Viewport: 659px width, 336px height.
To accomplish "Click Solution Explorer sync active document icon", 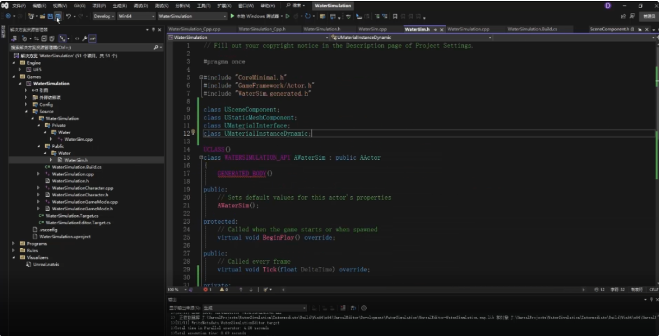I will click(x=37, y=39).
